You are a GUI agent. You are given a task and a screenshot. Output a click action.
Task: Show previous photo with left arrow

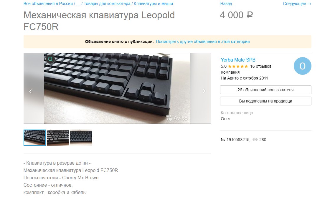pos(31,91)
